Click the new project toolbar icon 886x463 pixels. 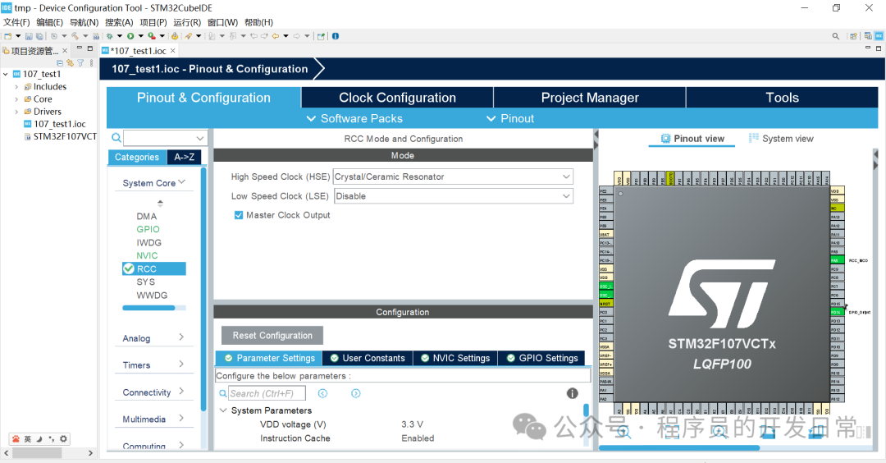pos(8,36)
